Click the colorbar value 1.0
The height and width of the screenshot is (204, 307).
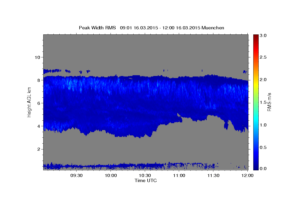coord(263,125)
